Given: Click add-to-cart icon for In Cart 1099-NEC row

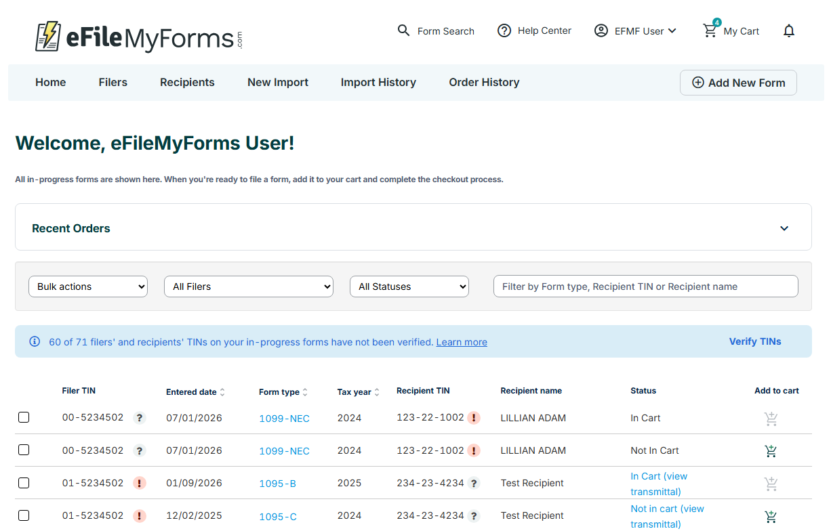Looking at the screenshot, I should (771, 419).
